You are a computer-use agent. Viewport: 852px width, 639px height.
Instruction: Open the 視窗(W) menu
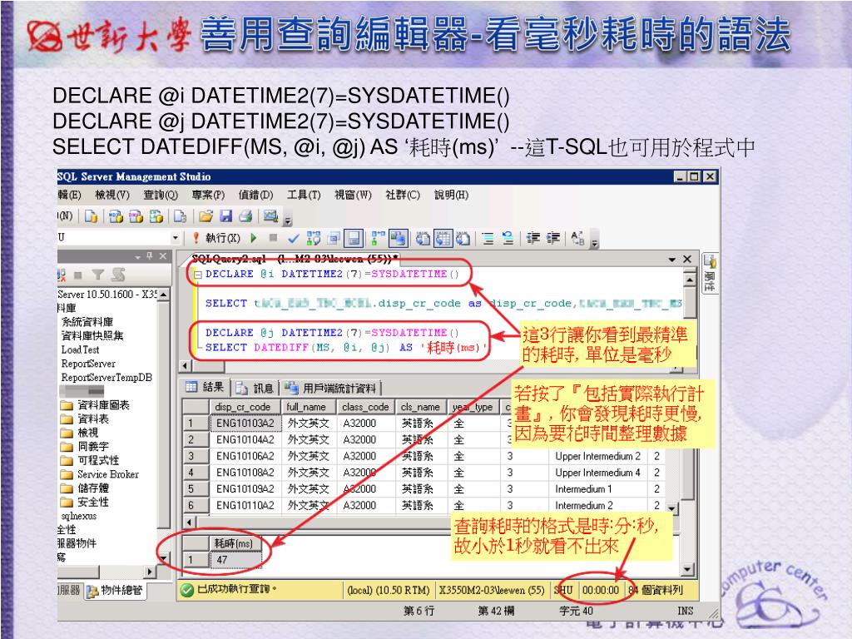coord(353,195)
